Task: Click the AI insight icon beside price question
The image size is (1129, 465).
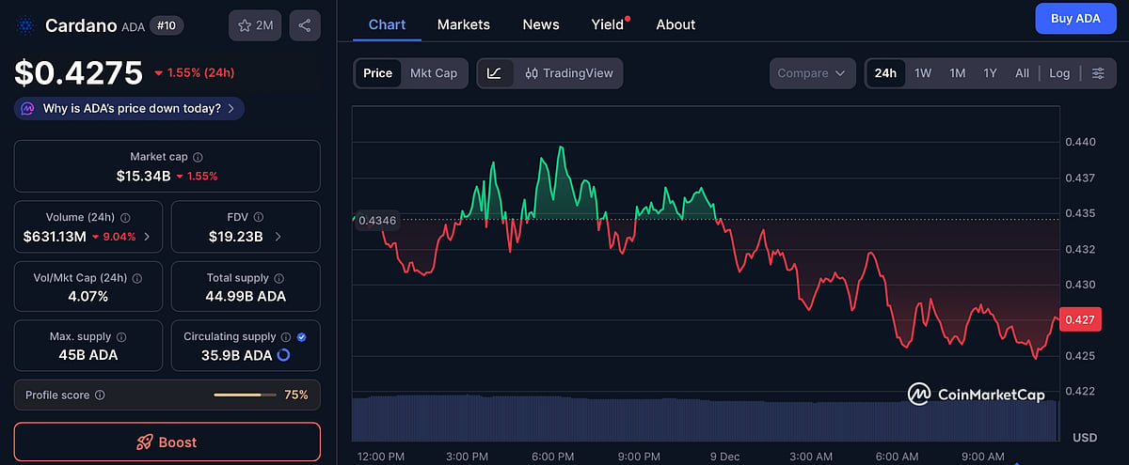Action: [26, 108]
